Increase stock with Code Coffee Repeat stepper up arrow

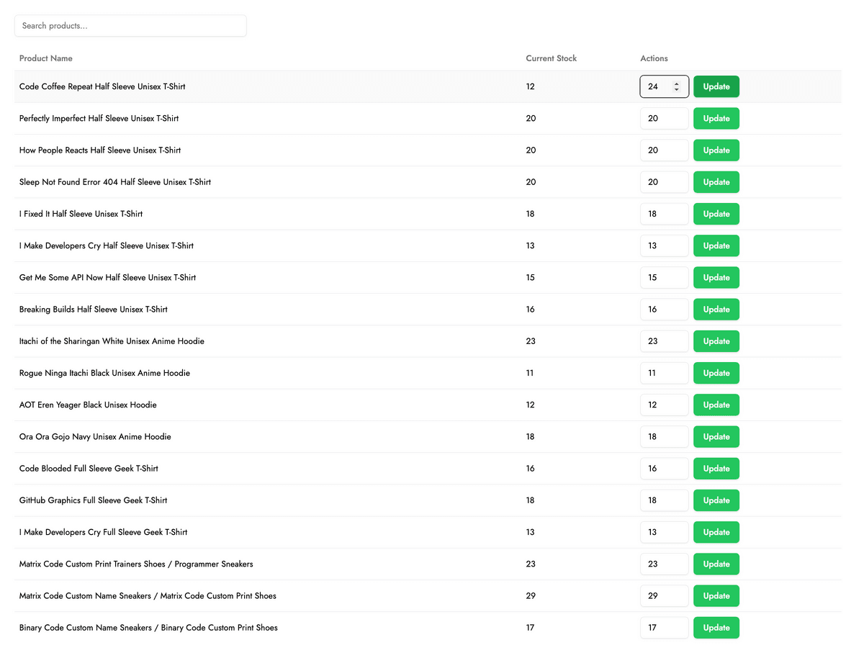point(676,84)
